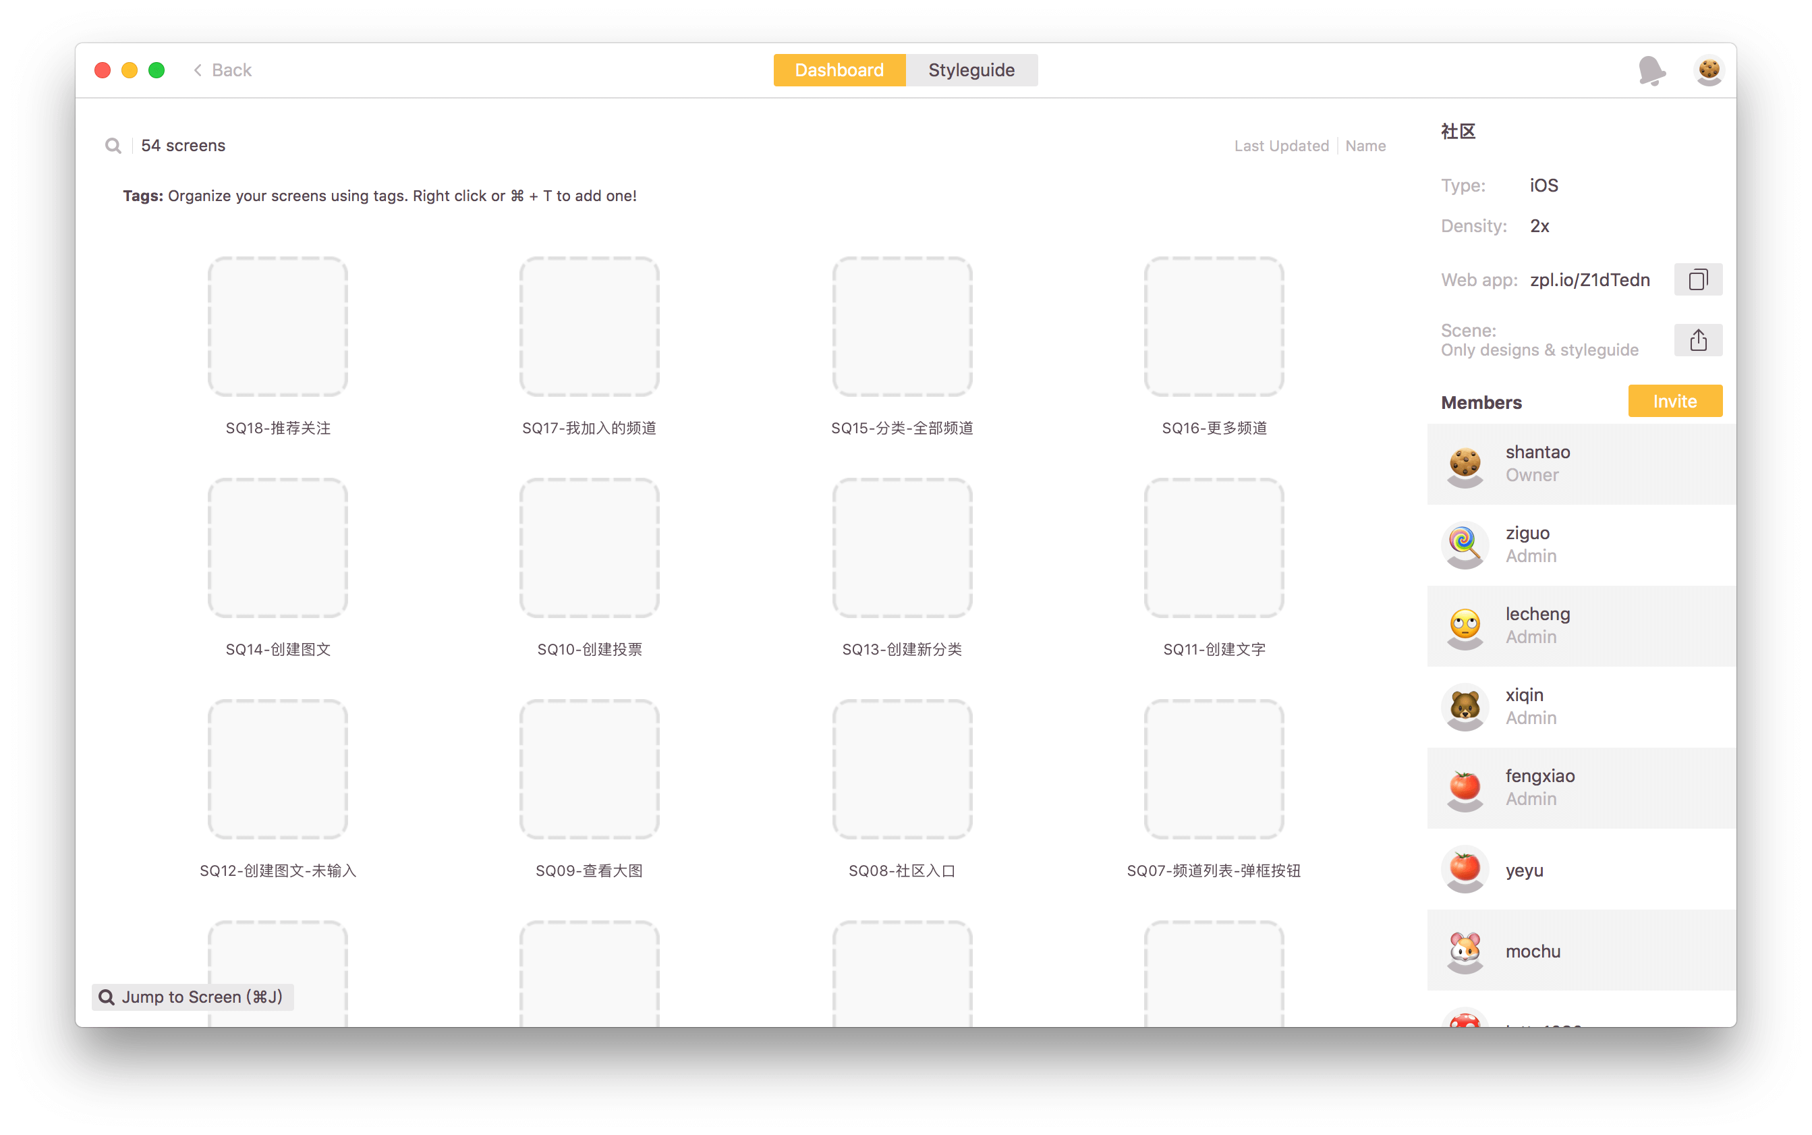The height and width of the screenshot is (1135, 1812).
Task: Open the SQ10-创建投票 screen thumbnail
Action: coord(589,548)
